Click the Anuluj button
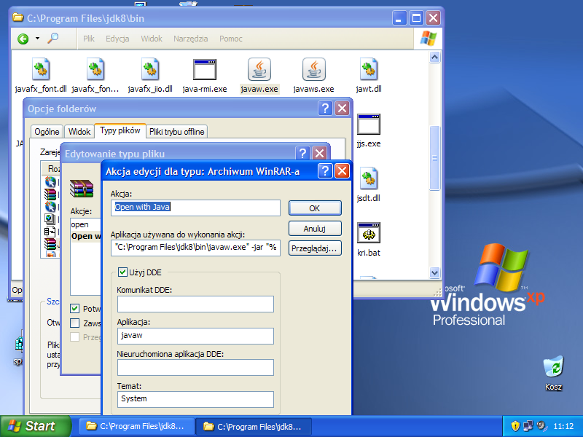 (x=315, y=228)
